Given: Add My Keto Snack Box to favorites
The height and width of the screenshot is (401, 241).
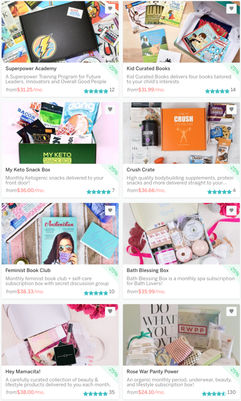Looking at the screenshot, I should click(x=110, y=109).
